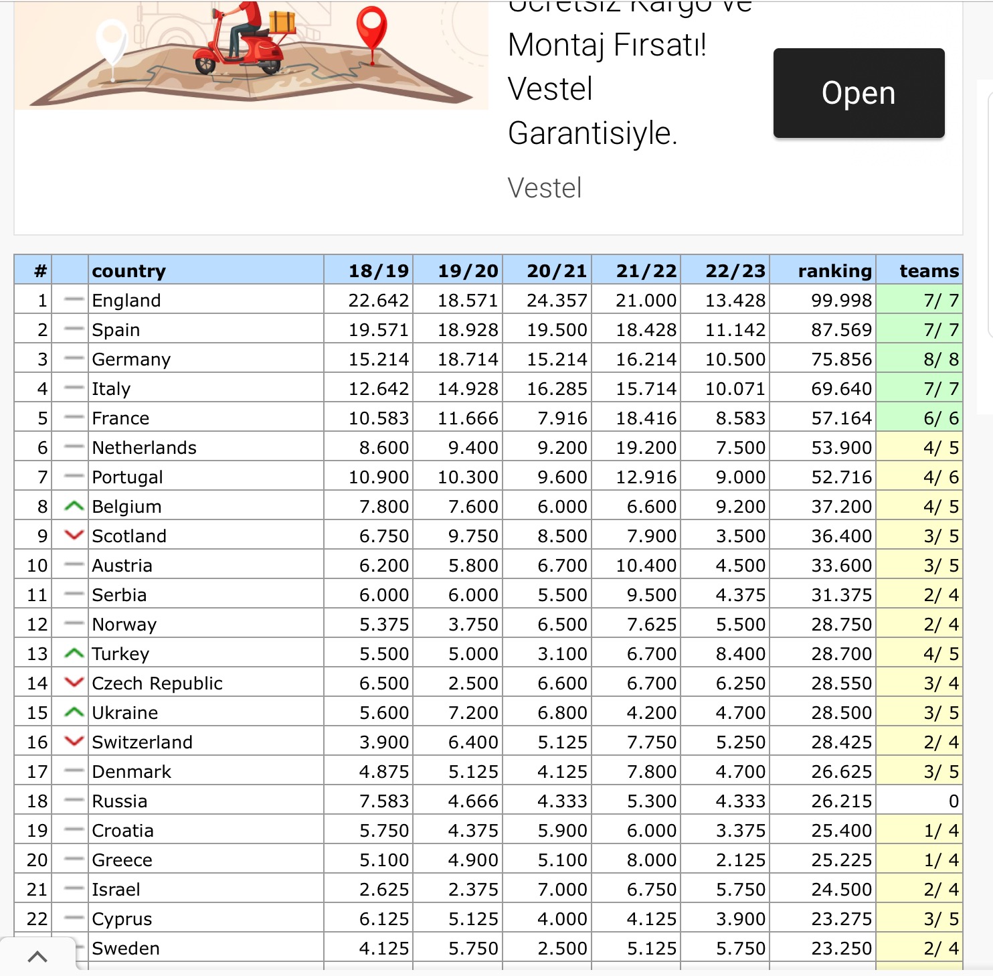Tap the scooter delivery ad image

[x=251, y=55]
